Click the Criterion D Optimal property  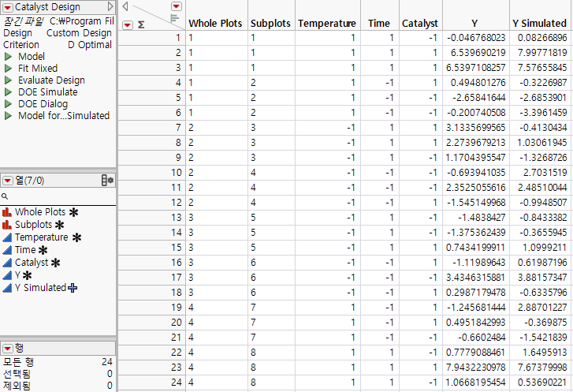click(58, 45)
